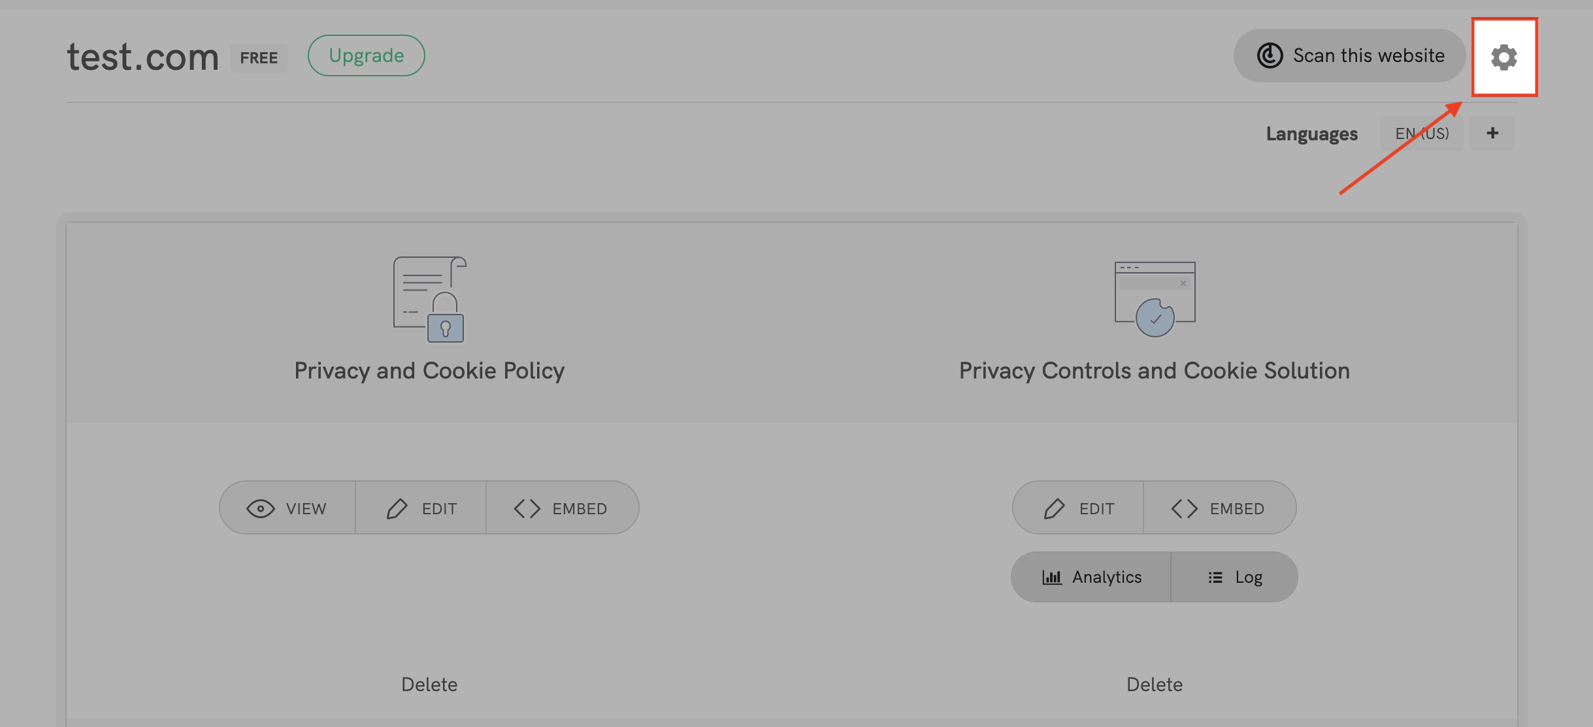Open settings via the gear icon
This screenshot has width=1593, height=727.
click(x=1503, y=57)
